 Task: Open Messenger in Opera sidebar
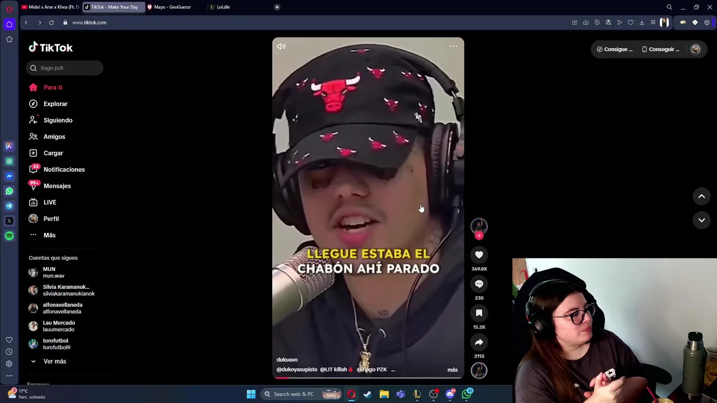(9, 176)
